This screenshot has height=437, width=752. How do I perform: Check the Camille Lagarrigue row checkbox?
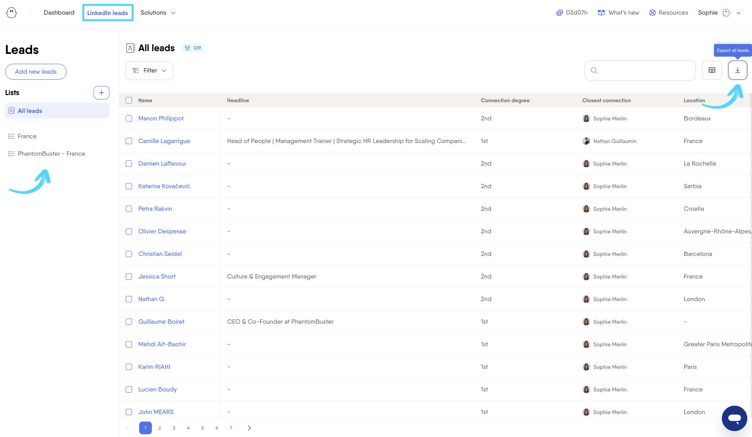pyautogui.click(x=129, y=141)
